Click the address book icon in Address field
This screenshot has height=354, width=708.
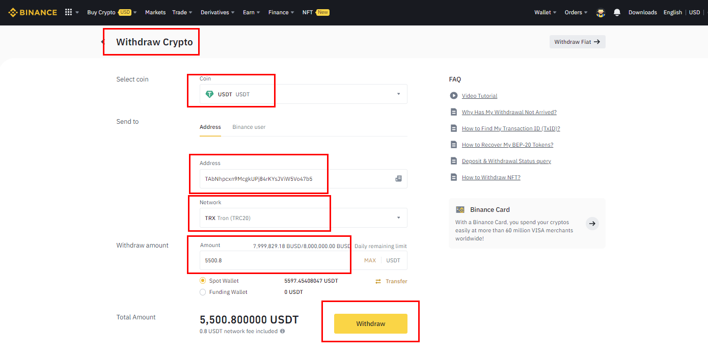point(398,179)
